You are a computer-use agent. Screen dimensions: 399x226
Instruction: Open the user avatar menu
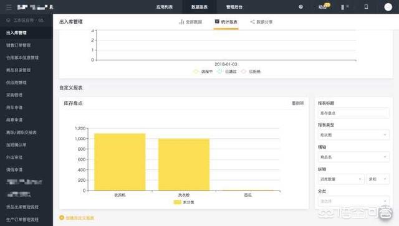point(388,7)
